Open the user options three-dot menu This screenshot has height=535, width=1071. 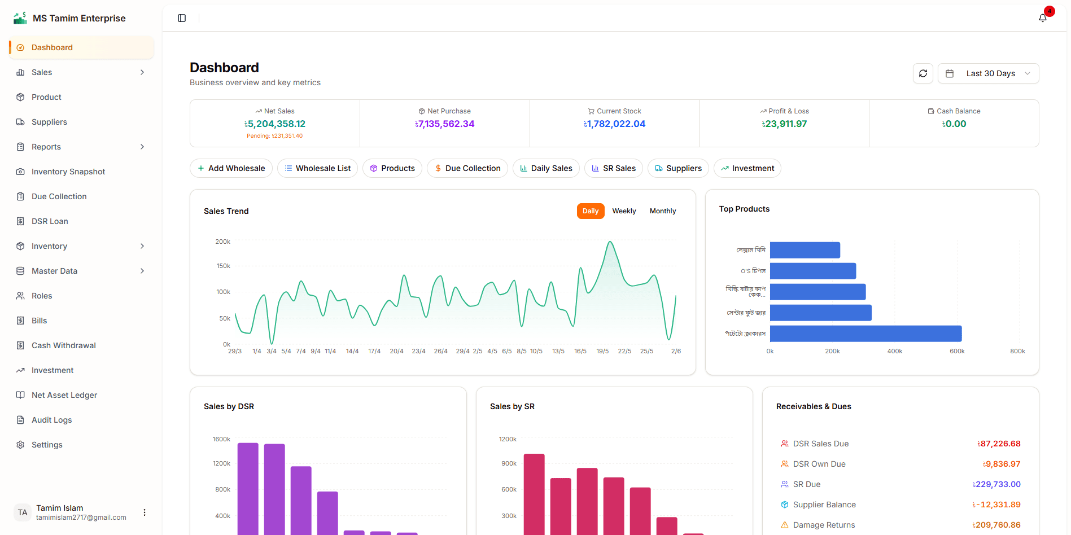(145, 512)
